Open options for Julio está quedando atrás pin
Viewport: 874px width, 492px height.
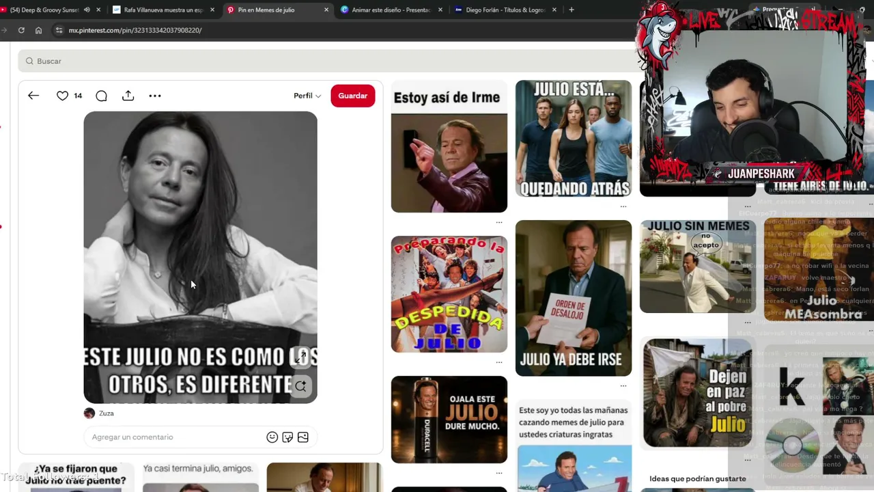coord(623,206)
